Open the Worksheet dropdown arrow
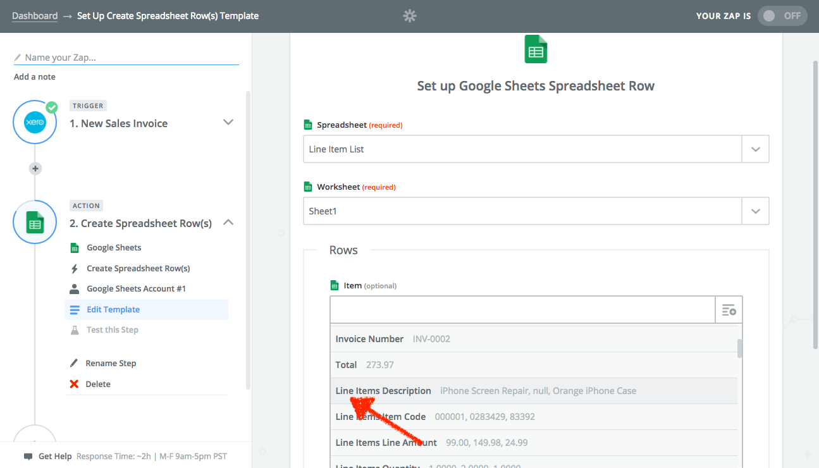The width and height of the screenshot is (819, 468). pos(755,211)
